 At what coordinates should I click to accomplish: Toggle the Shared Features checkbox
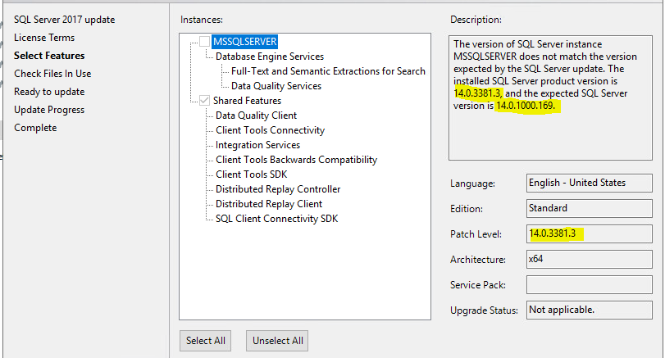pyautogui.click(x=204, y=101)
